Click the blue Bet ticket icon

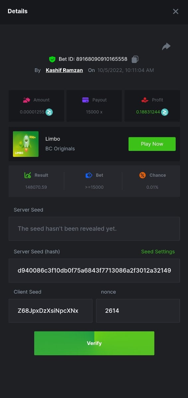pyautogui.click(x=89, y=175)
